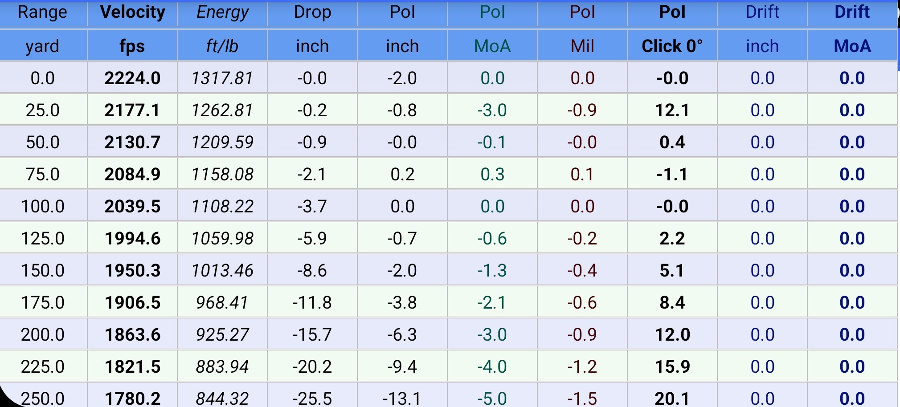The height and width of the screenshot is (407, 900).
Task: Click the 'yard' unit header cell
Action: click(42, 46)
